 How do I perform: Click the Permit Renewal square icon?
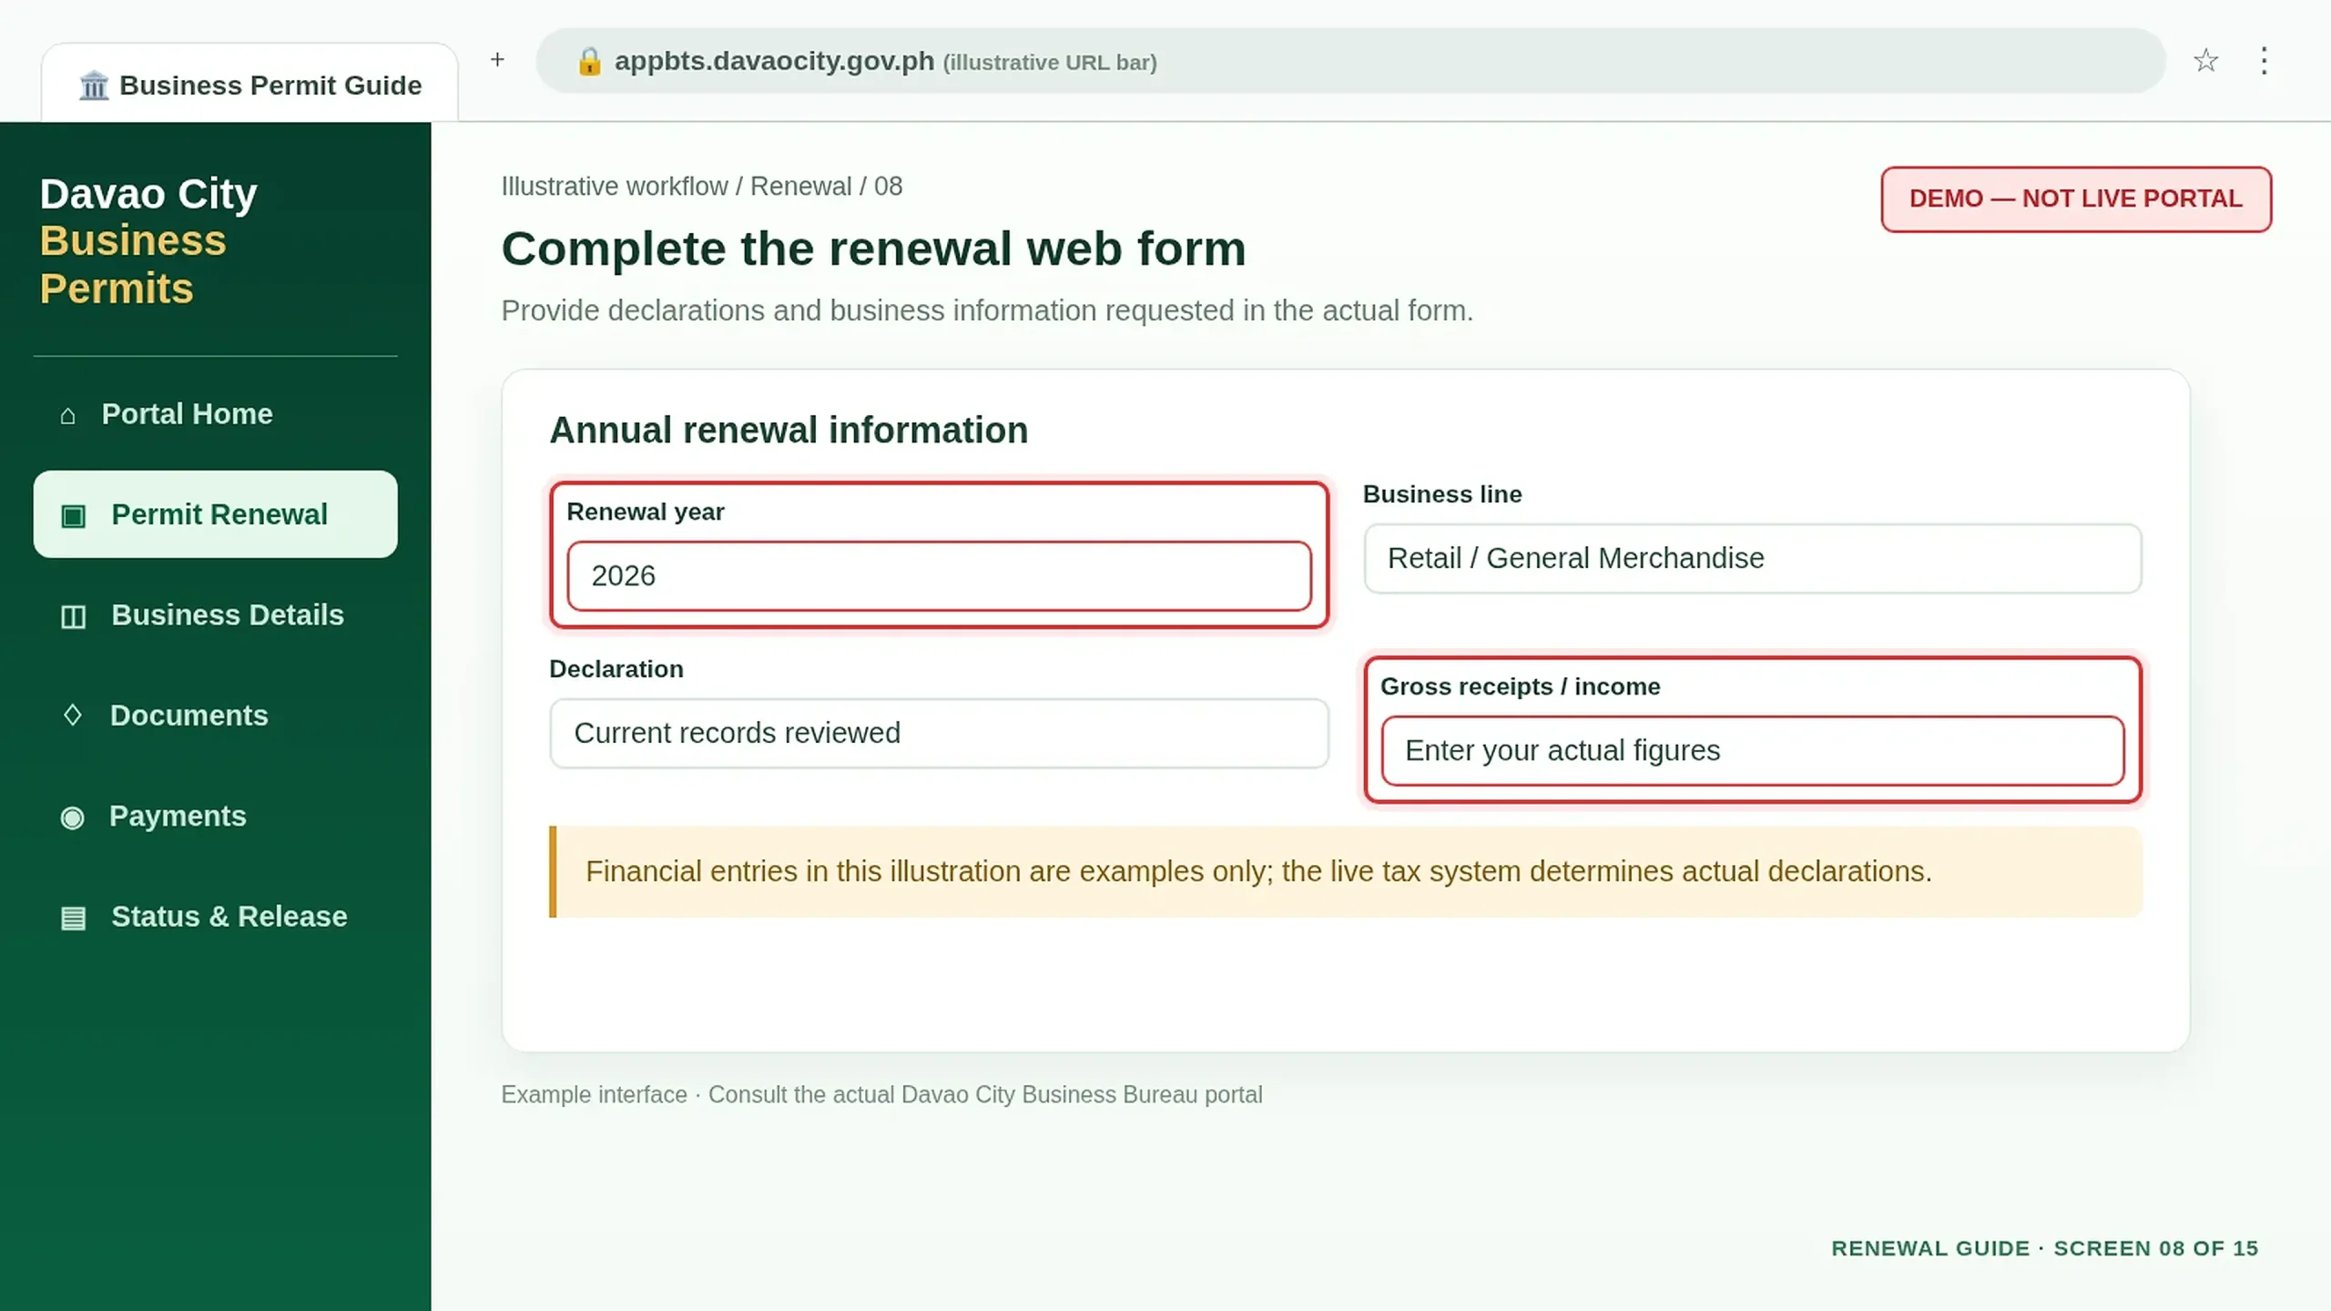click(x=73, y=516)
